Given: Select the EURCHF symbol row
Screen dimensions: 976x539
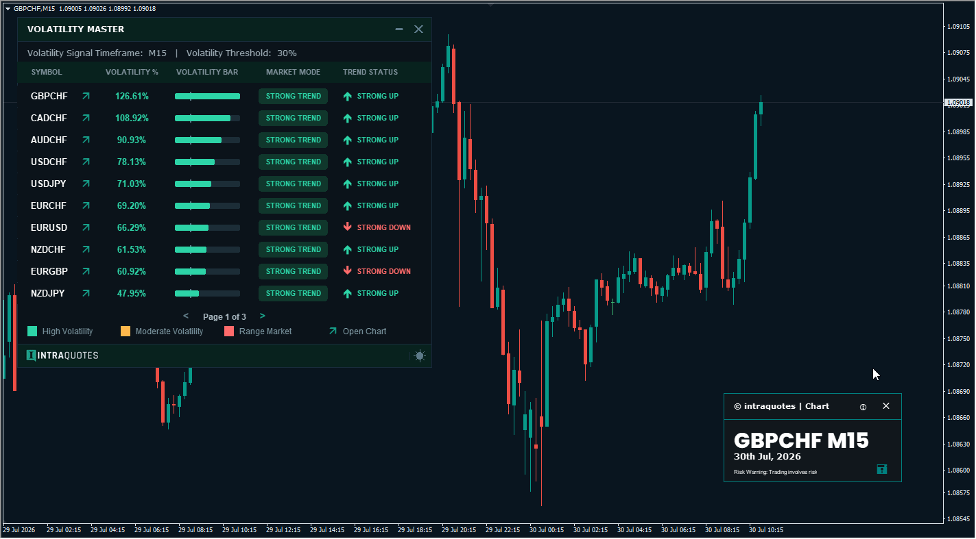Looking at the screenshot, I should 224,206.
